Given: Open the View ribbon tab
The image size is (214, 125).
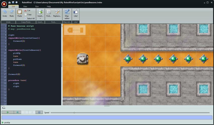Looking at the screenshot, I should pyautogui.click(x=25, y=6).
